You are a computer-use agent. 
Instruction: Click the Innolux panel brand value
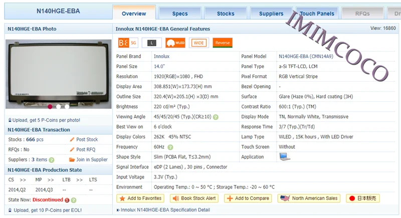coord(161,57)
